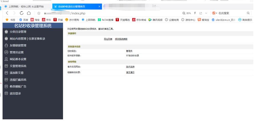Select 添加新文章 in the sidebar

pos(17,73)
